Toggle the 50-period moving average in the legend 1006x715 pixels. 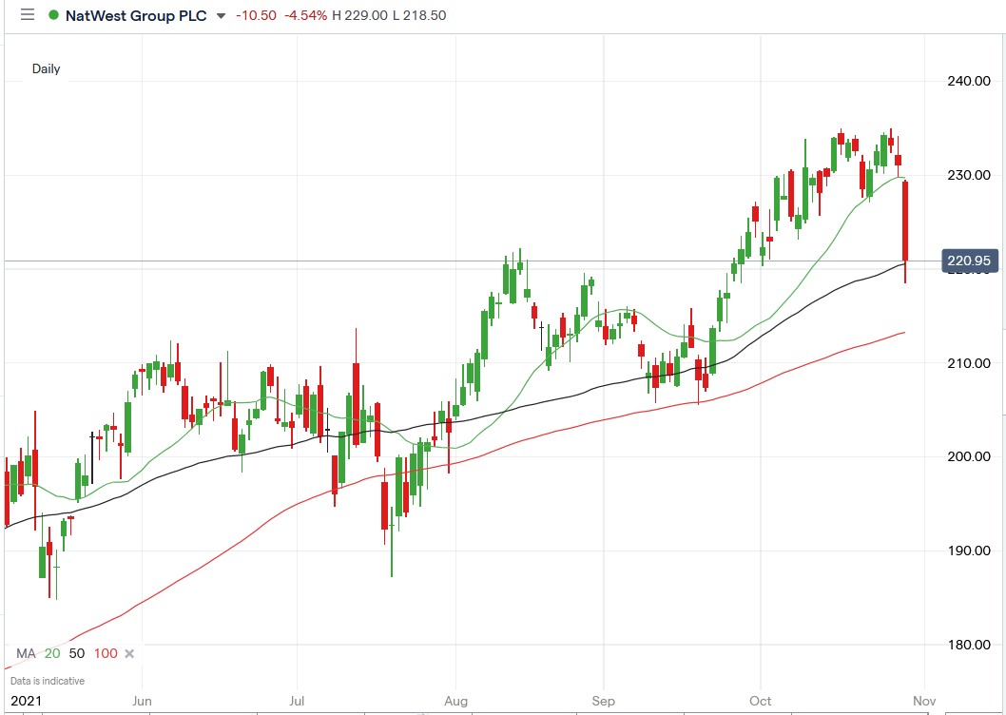point(75,653)
